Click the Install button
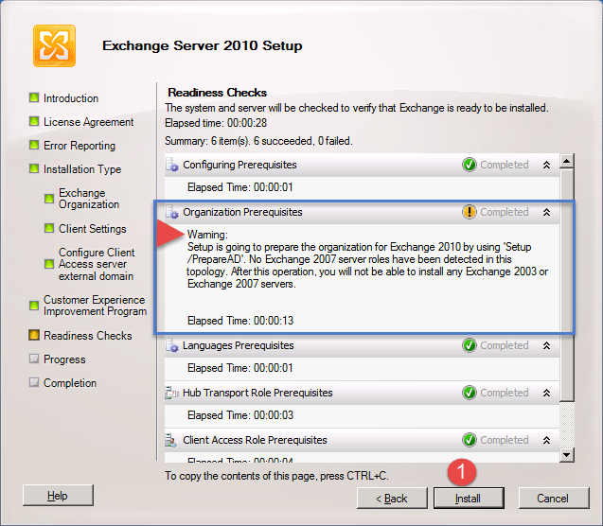This screenshot has width=603, height=526. point(469,499)
